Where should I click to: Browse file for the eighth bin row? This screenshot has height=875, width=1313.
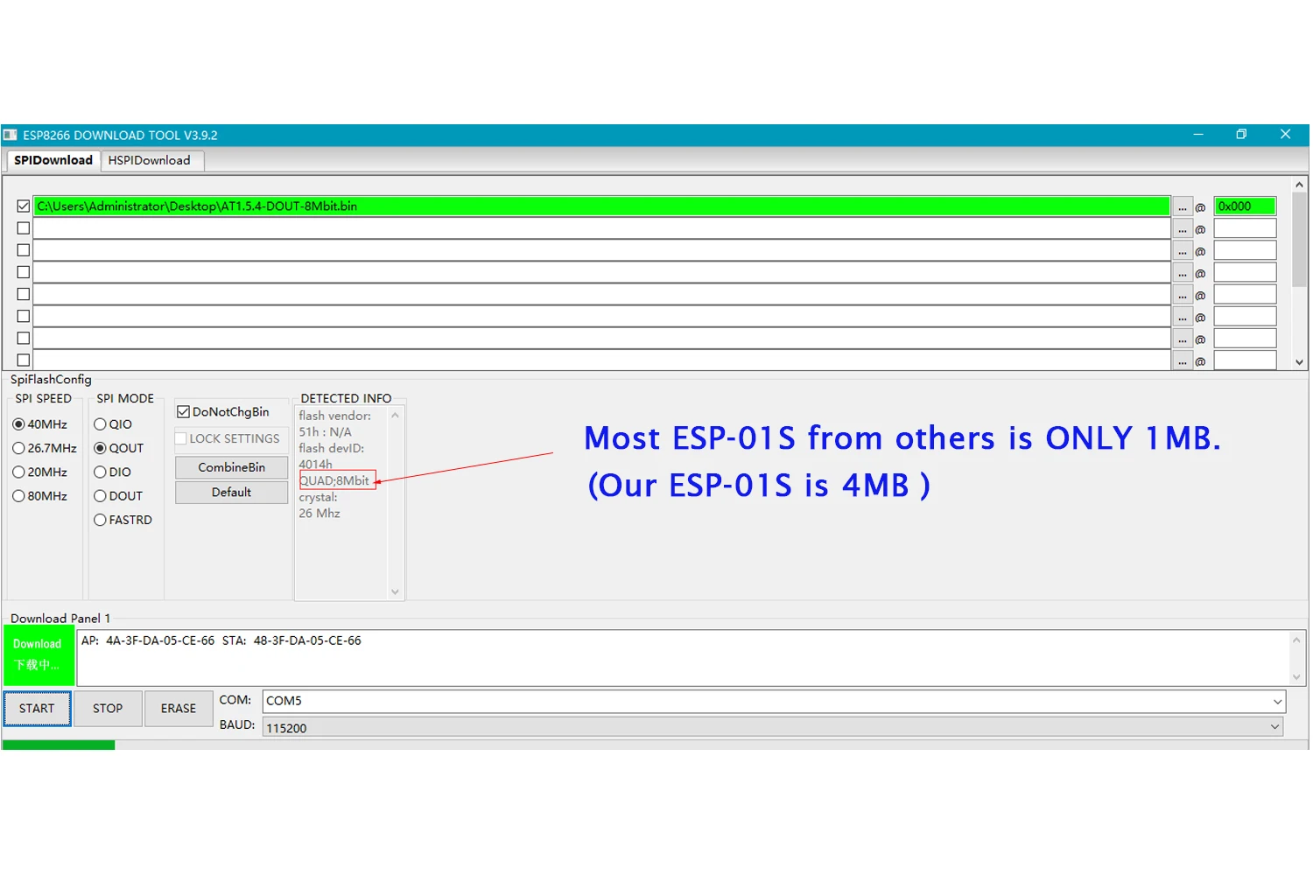pos(1183,360)
